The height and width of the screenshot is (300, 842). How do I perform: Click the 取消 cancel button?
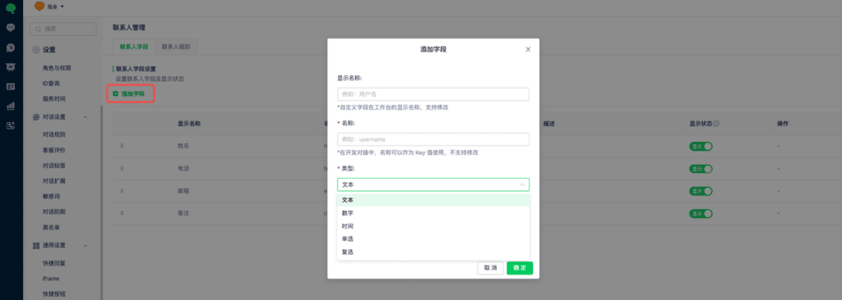click(x=490, y=268)
